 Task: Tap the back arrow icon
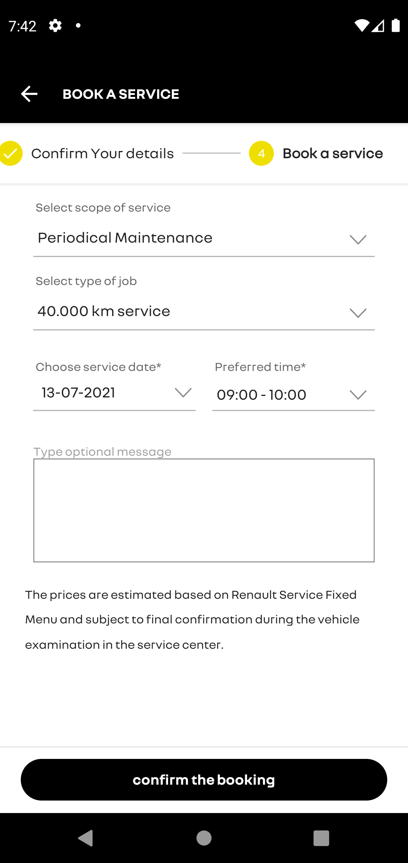tap(29, 94)
